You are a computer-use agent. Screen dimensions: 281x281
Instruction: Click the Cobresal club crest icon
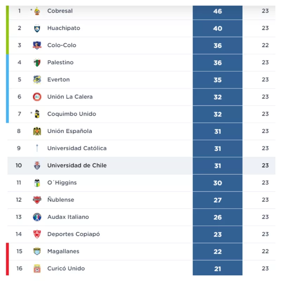[x=37, y=11]
